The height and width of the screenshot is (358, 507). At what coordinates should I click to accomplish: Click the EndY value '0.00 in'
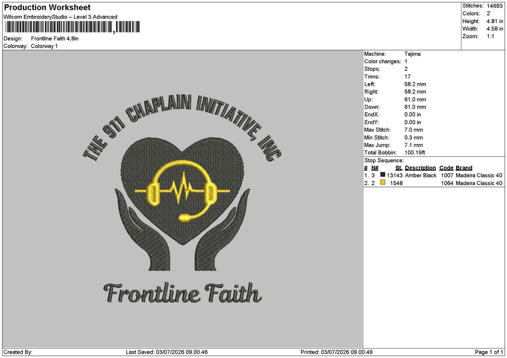coord(412,122)
